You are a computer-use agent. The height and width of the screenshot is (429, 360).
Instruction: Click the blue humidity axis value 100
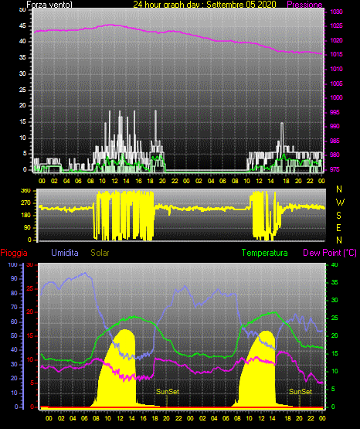click(x=12, y=264)
